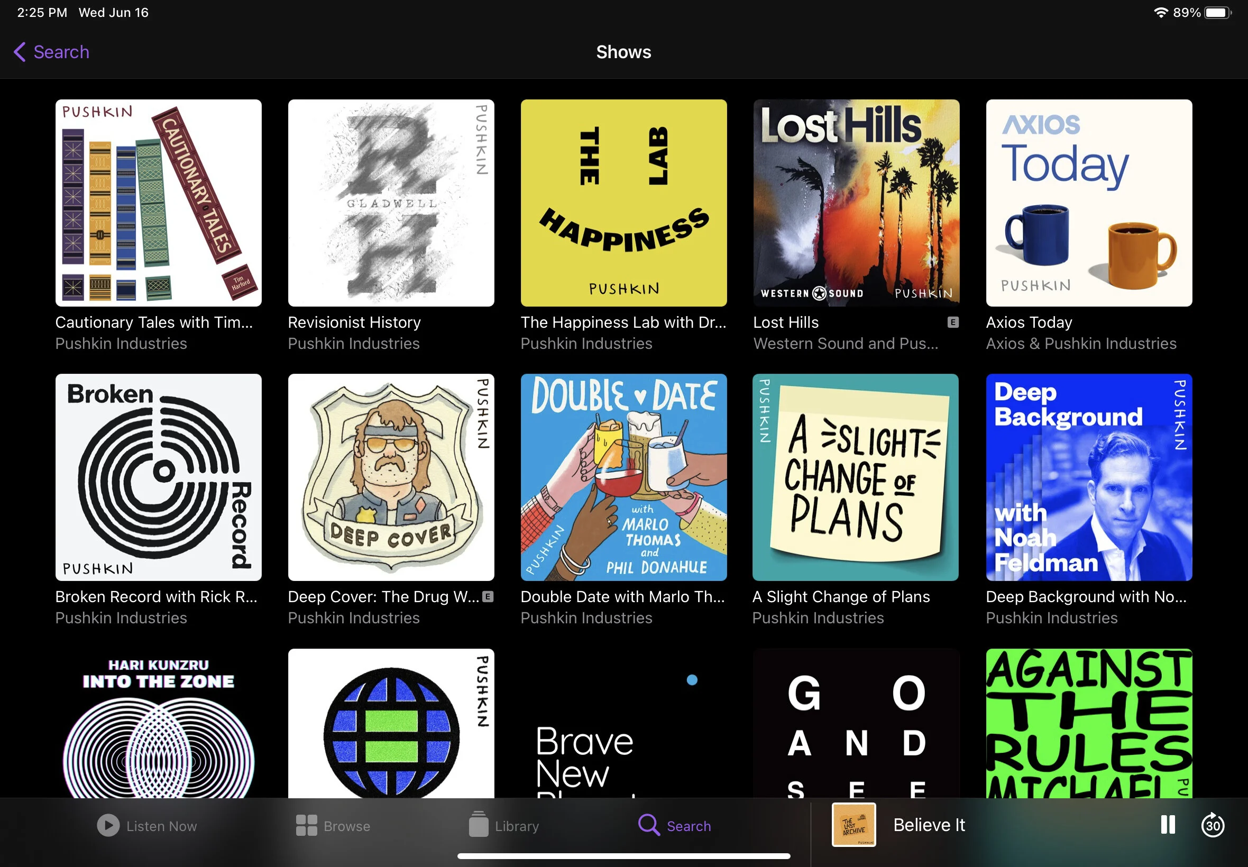Open Broken Record show artwork
The width and height of the screenshot is (1248, 867).
(158, 477)
